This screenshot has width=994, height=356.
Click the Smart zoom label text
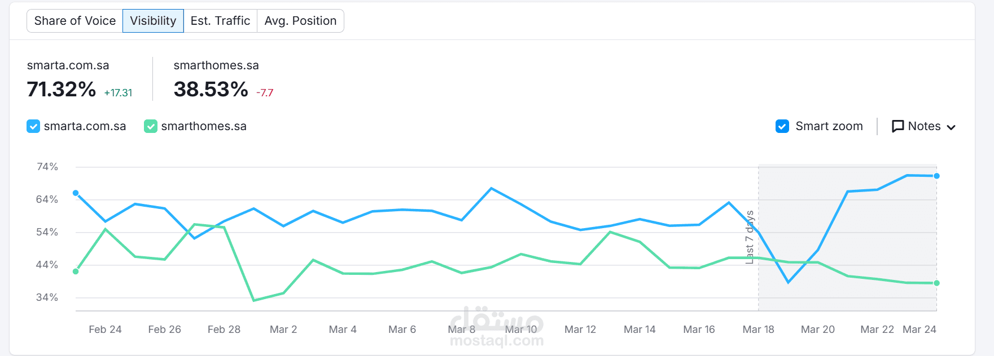pos(829,126)
